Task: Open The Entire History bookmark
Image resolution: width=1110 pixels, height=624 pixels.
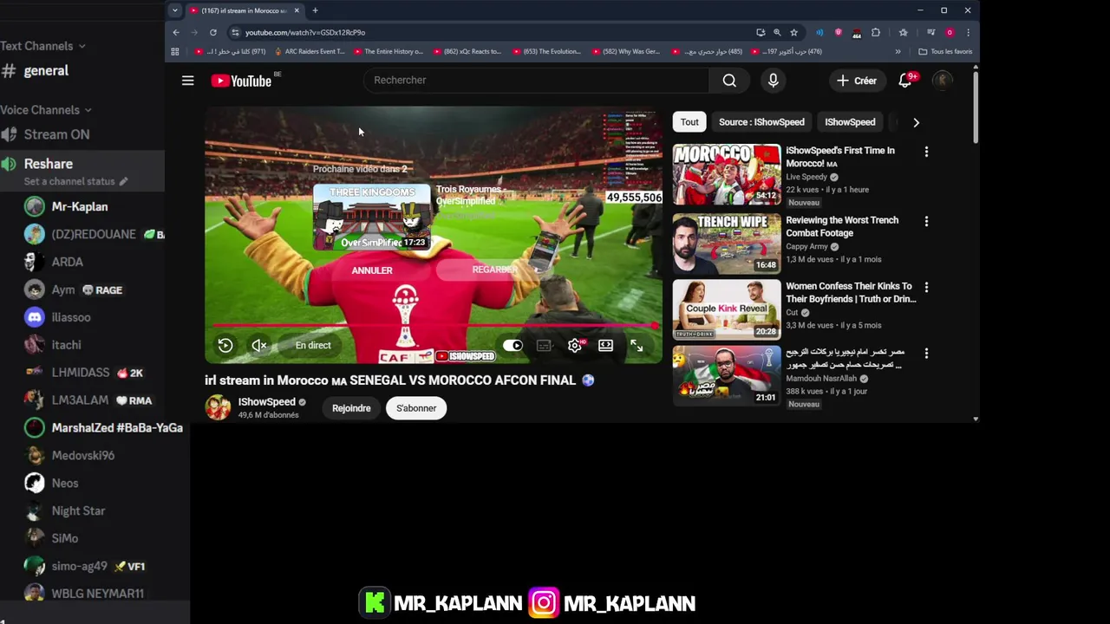Action: (x=387, y=51)
